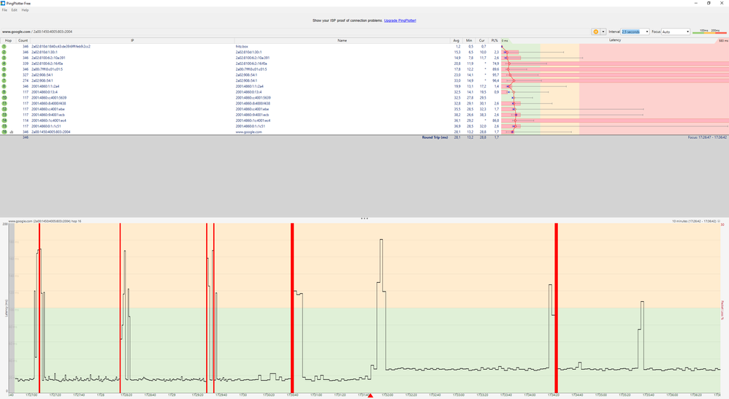Click the Latency graph column header
The image size is (729, 399).
(x=614, y=40)
